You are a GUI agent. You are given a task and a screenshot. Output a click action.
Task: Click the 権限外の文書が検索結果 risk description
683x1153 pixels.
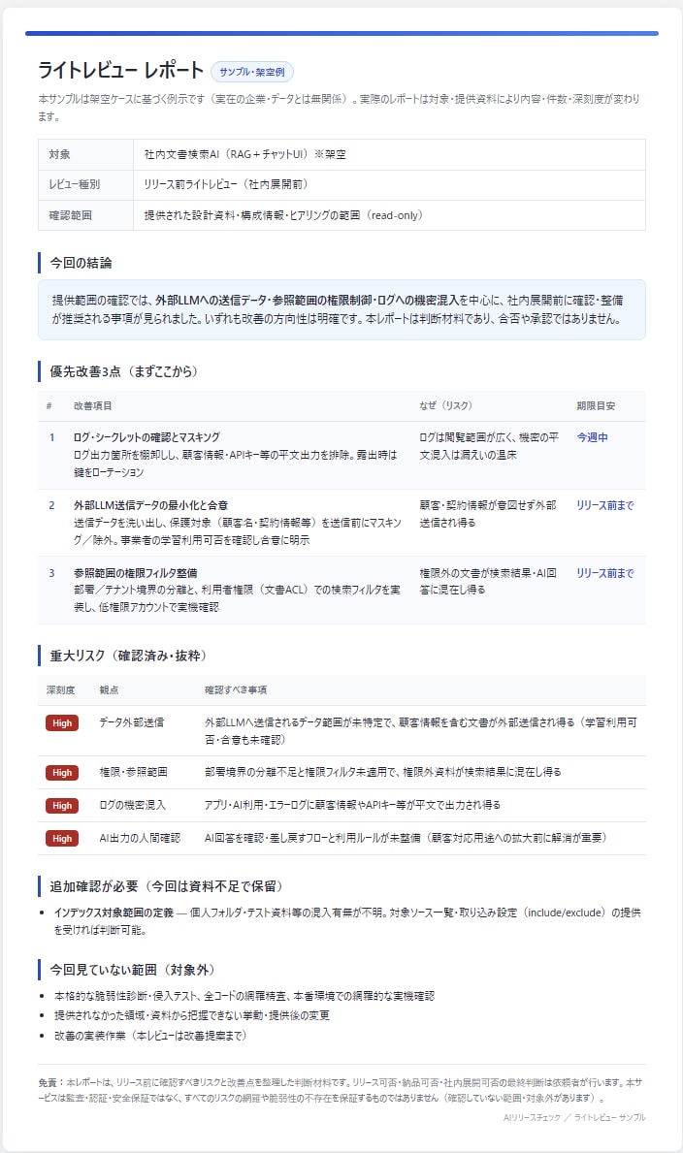pos(488,581)
